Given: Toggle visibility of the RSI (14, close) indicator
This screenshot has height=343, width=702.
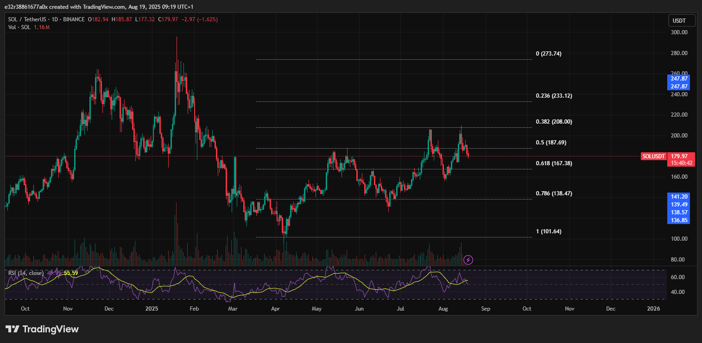Looking at the screenshot, I should pos(25,272).
